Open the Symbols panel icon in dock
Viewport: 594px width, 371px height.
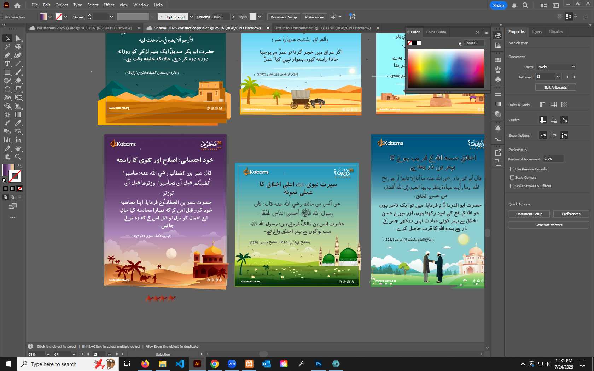click(498, 79)
